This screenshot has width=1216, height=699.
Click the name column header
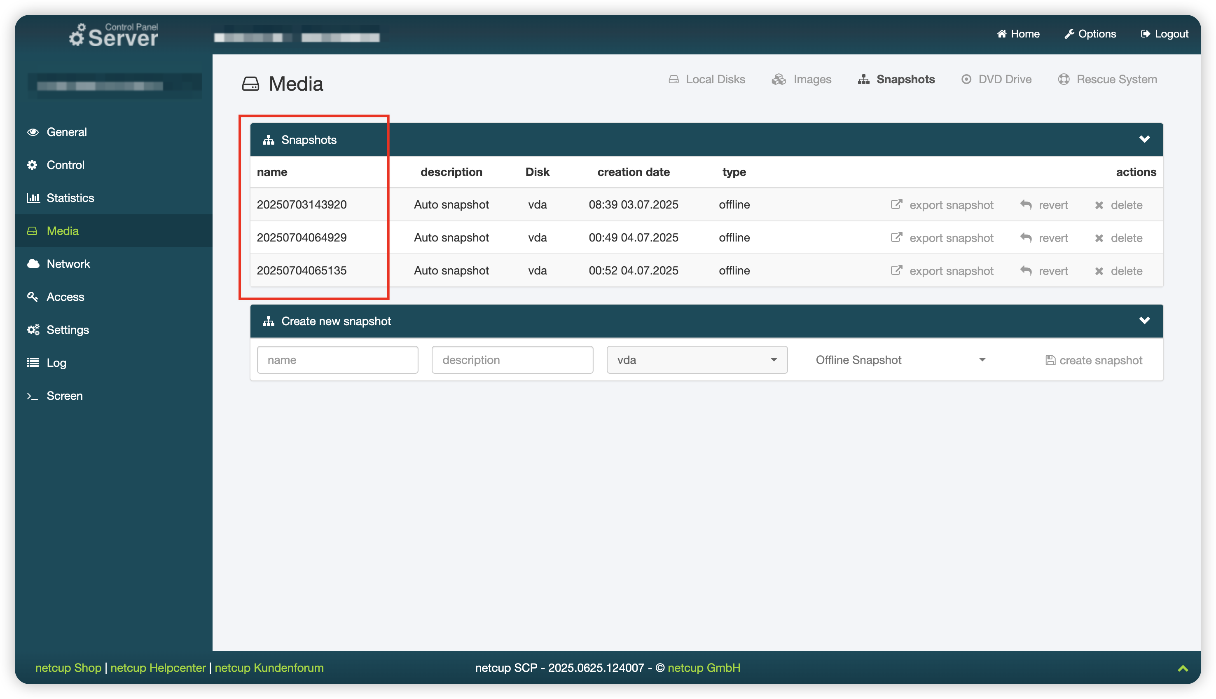coord(272,172)
